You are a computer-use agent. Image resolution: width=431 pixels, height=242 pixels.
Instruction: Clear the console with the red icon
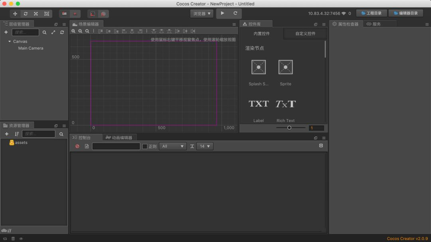[77, 146]
